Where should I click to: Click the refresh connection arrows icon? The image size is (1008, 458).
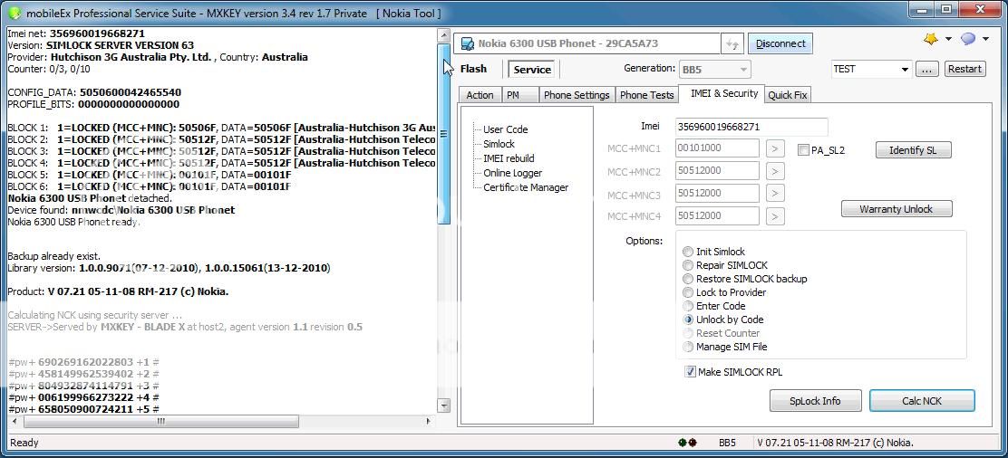point(732,43)
